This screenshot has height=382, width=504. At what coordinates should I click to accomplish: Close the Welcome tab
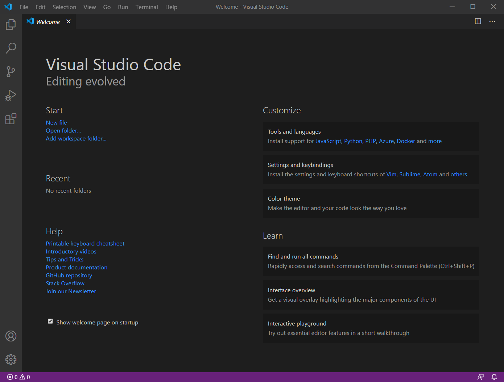click(68, 22)
